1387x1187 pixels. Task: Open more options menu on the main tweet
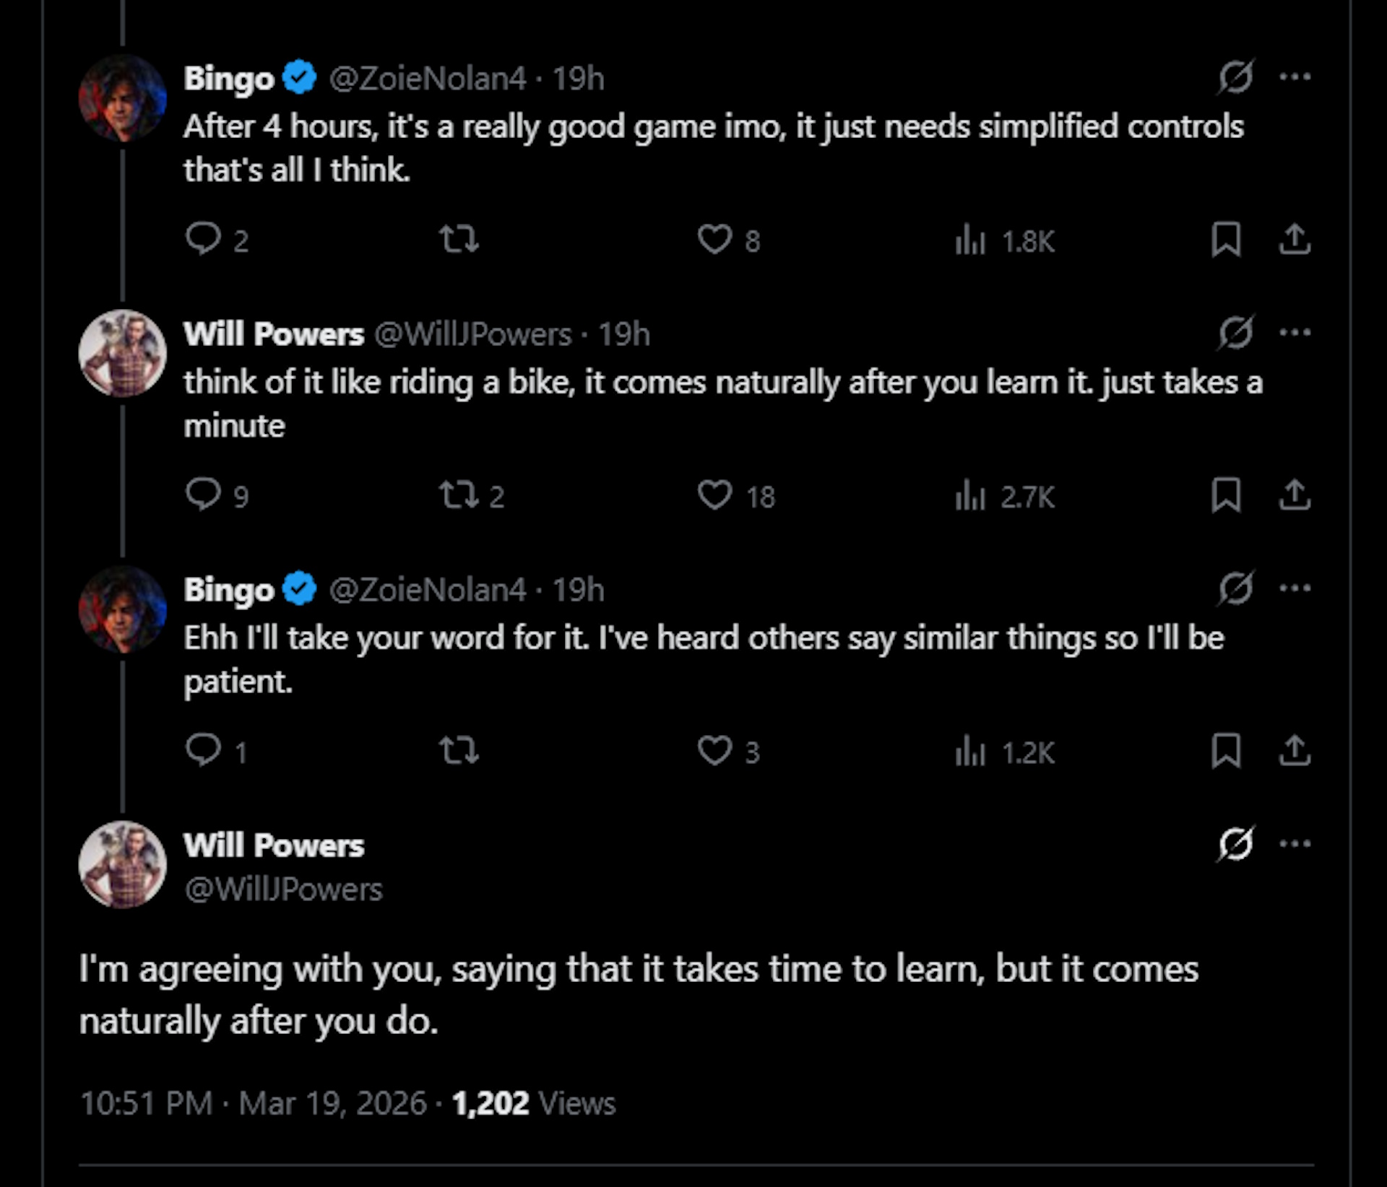[1295, 843]
